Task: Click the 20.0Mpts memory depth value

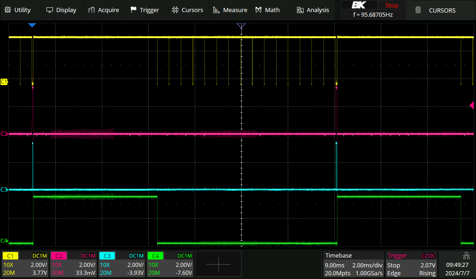Action: pos(337,273)
